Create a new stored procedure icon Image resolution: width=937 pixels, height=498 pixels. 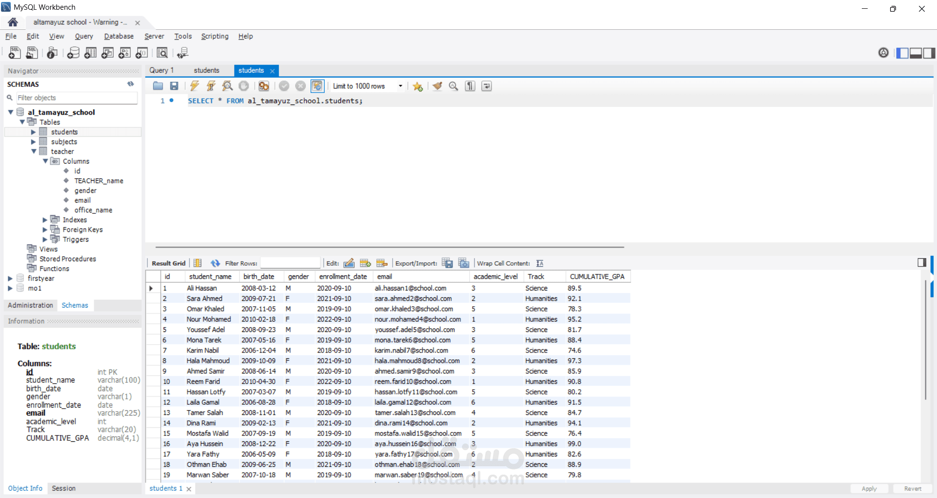point(125,53)
